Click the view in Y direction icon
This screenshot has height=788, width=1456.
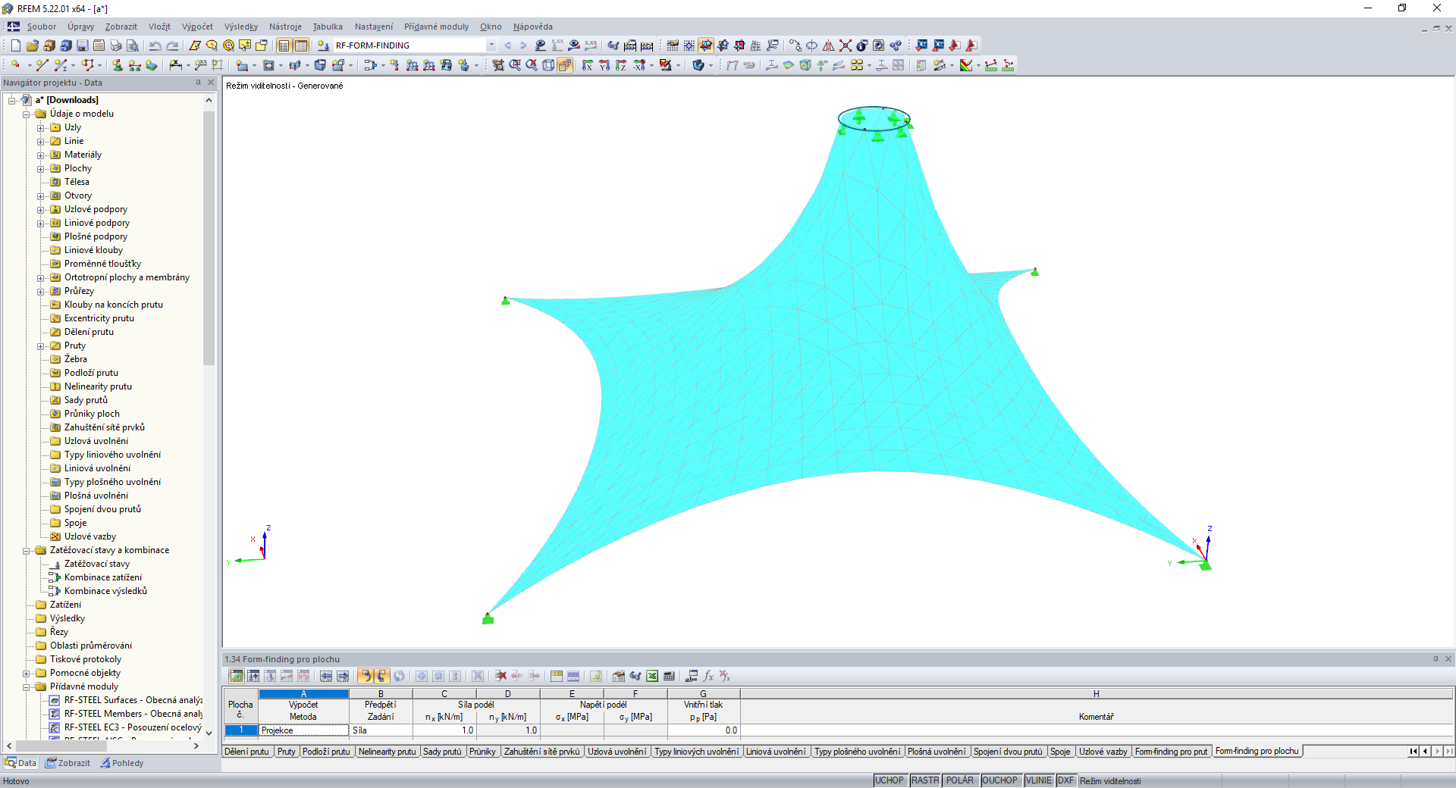604,65
